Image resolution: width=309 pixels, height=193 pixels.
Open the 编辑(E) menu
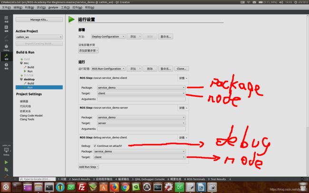18,8
